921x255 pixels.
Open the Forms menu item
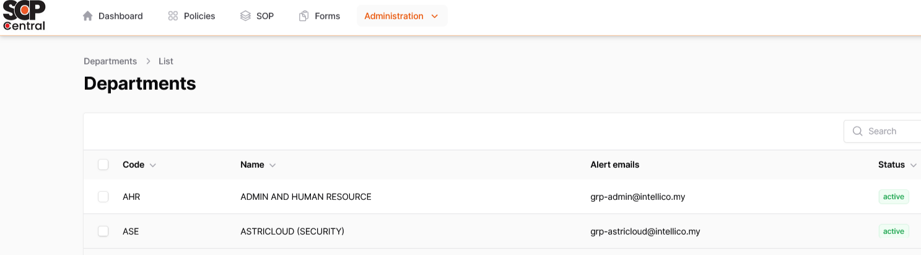coord(327,16)
